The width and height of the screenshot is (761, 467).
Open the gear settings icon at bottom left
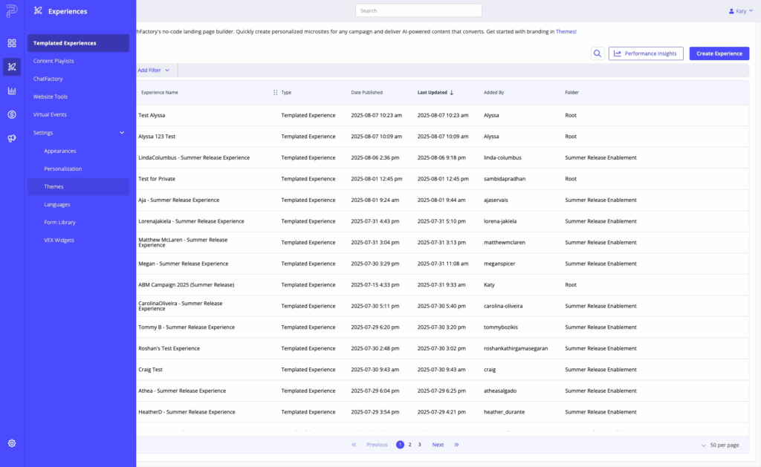[12, 443]
